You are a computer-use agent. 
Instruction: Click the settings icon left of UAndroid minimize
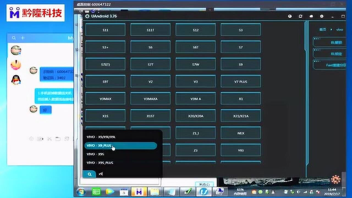(x=322, y=16)
